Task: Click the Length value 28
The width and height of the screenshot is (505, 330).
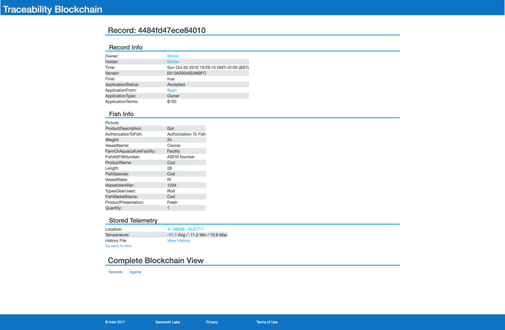Action: [169, 168]
